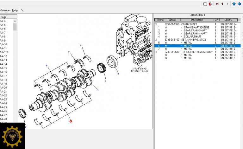Screen dimensions: 243x149
Task: Click the Qty column header
Action: 216,20
